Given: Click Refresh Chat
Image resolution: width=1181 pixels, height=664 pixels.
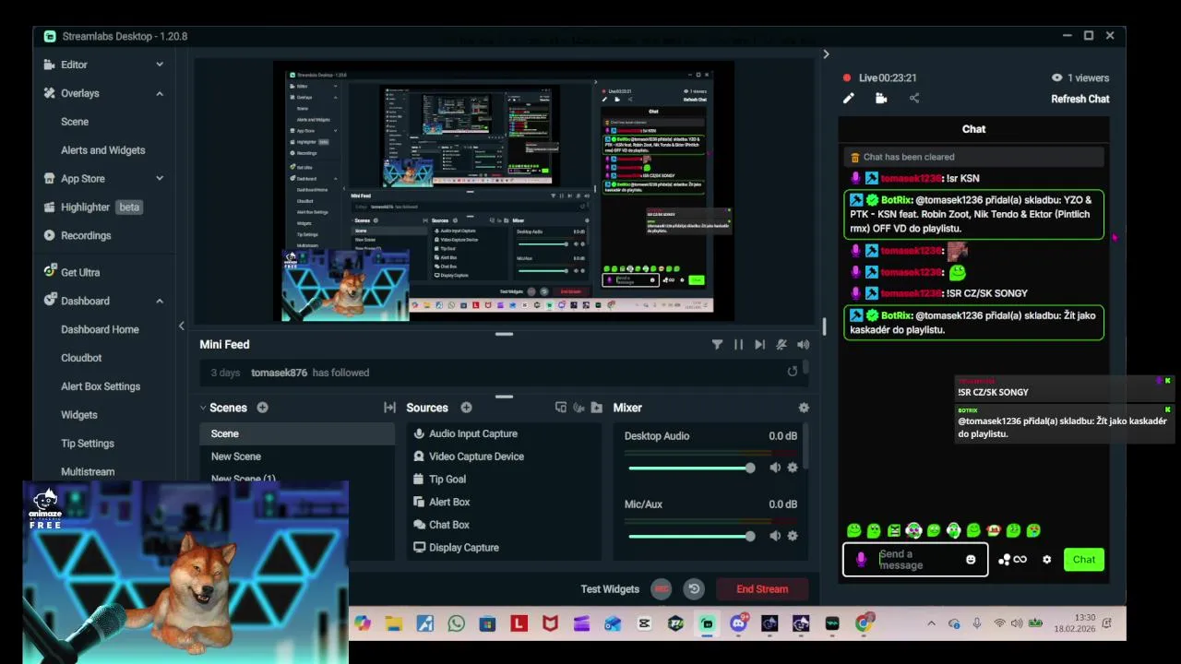Looking at the screenshot, I should click(1080, 99).
